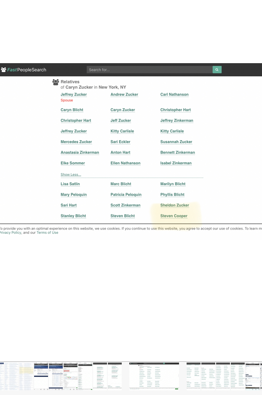262x395 pixels.
Task: Open relative Ellen Nathanson
Action: [126, 163]
